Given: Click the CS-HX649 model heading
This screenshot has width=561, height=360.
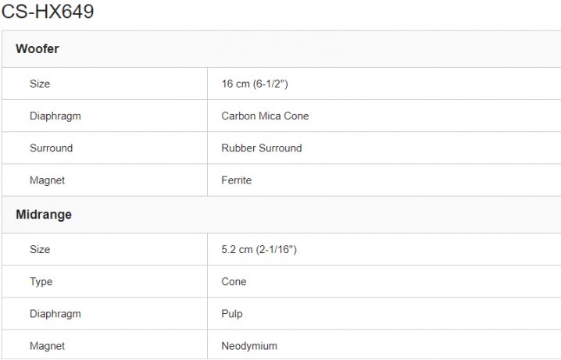Looking at the screenshot, I should [x=48, y=11].
